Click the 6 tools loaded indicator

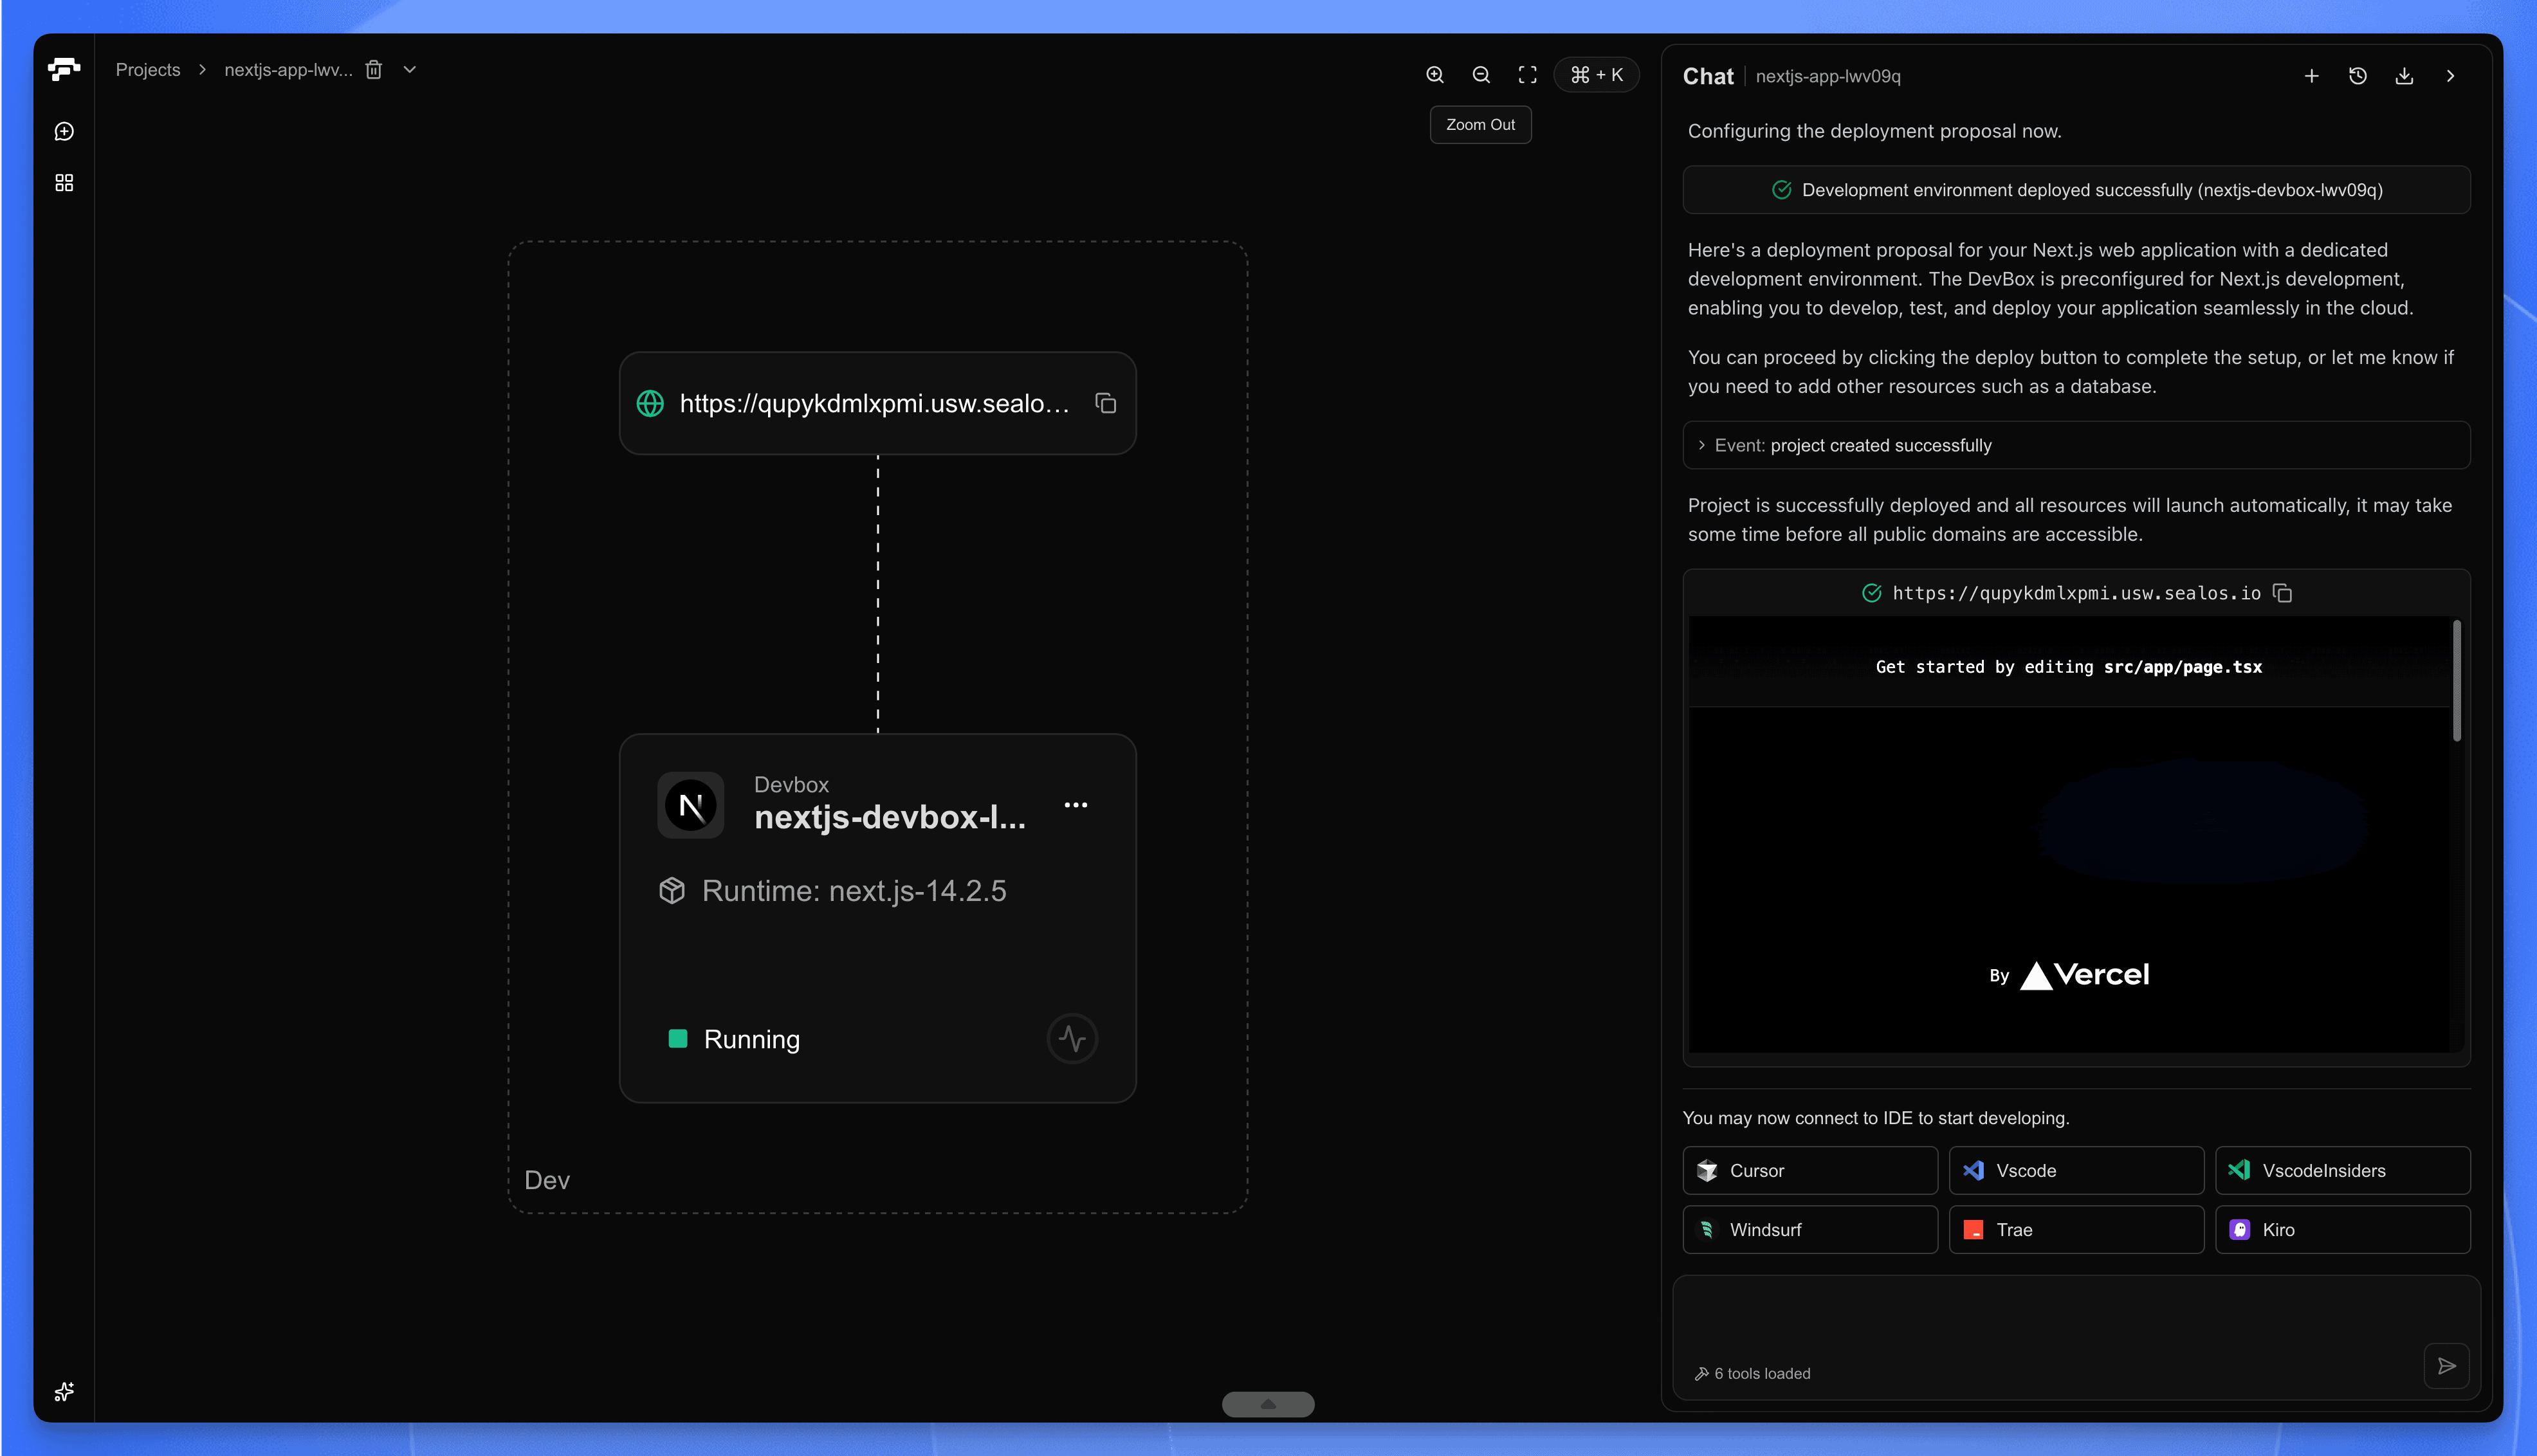tap(1752, 1373)
